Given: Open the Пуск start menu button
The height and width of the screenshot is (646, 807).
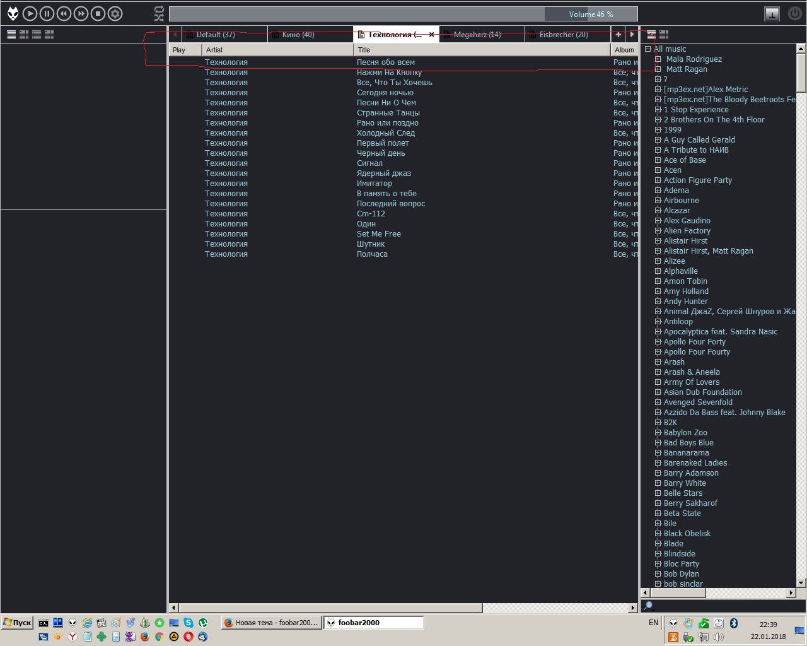Looking at the screenshot, I should tap(17, 623).
